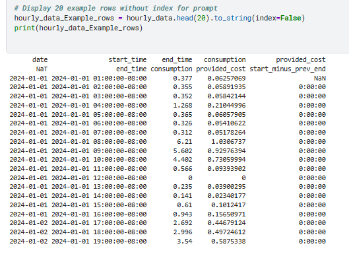349x260 pixels.
Task: Click the timestamp 2024-01-01 11:00:00-08:00
Action: (99, 169)
